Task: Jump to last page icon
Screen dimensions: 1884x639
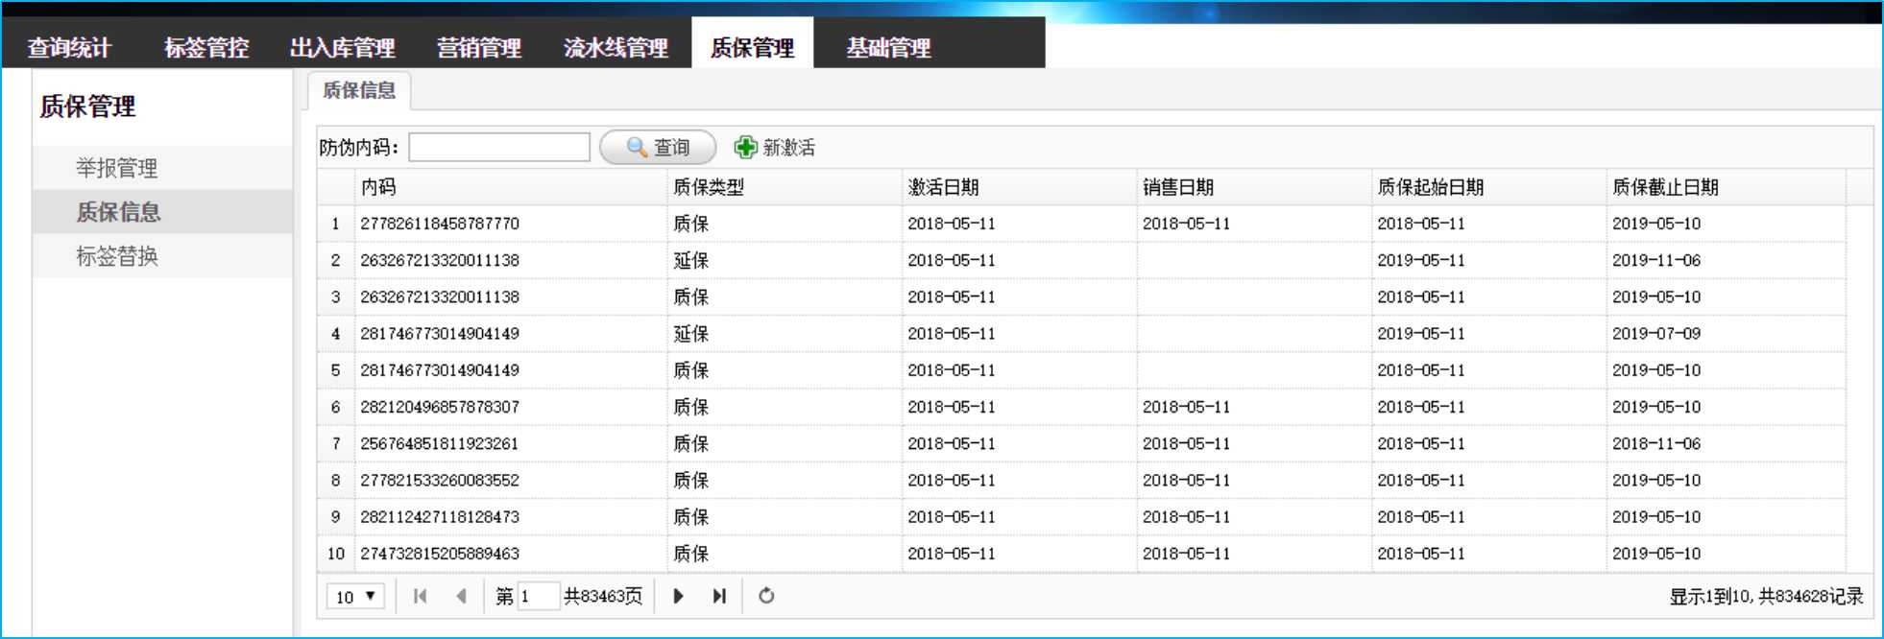Action: click(719, 596)
